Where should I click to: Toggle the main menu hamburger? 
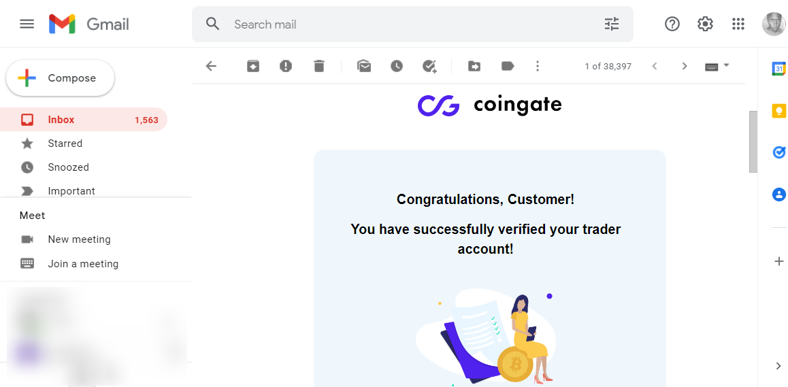[27, 24]
